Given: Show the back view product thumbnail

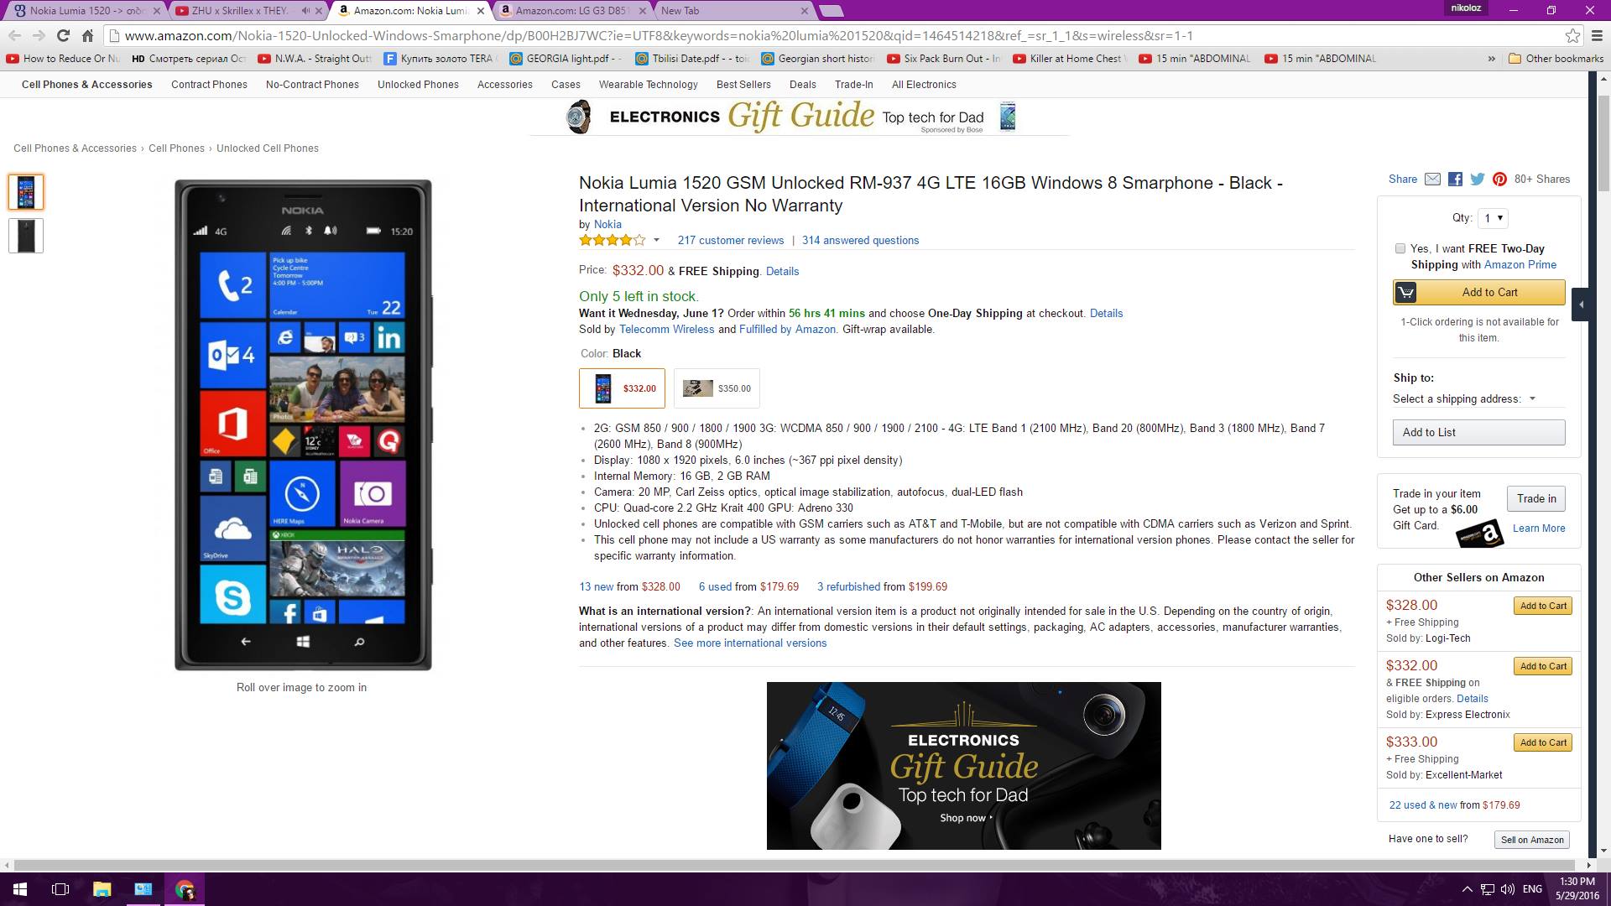Looking at the screenshot, I should 26,236.
